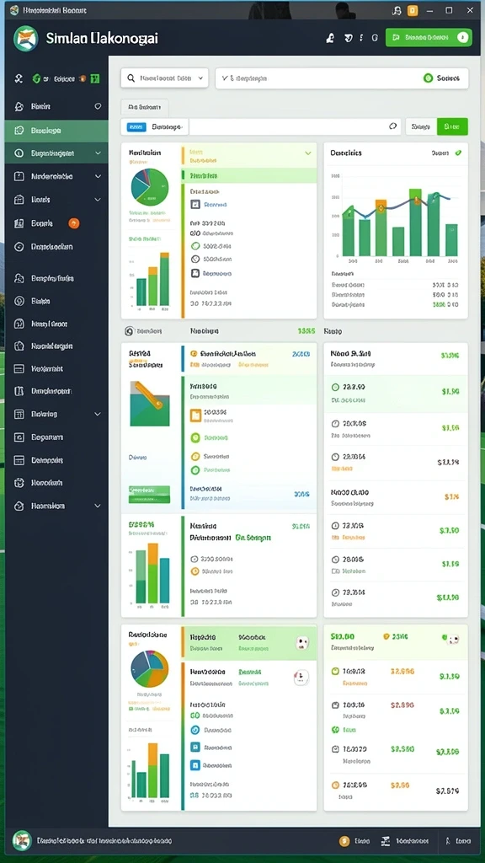Expand the green chevron in the first card's header

click(308, 153)
